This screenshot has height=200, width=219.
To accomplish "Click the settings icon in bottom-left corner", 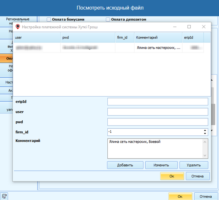I will 5,196.
